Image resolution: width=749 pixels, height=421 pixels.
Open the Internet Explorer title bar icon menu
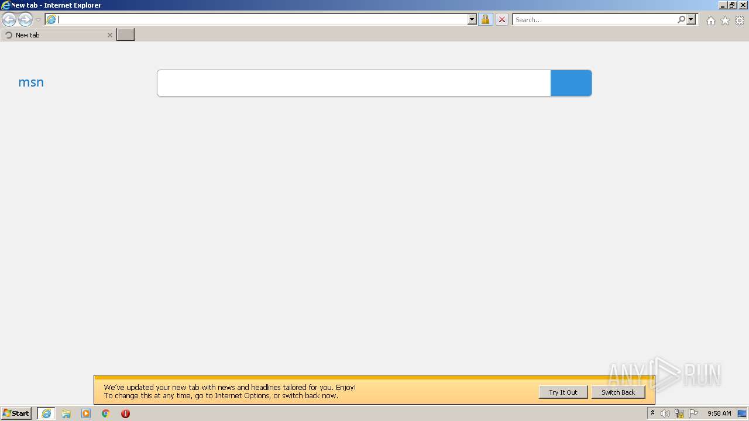click(6, 5)
